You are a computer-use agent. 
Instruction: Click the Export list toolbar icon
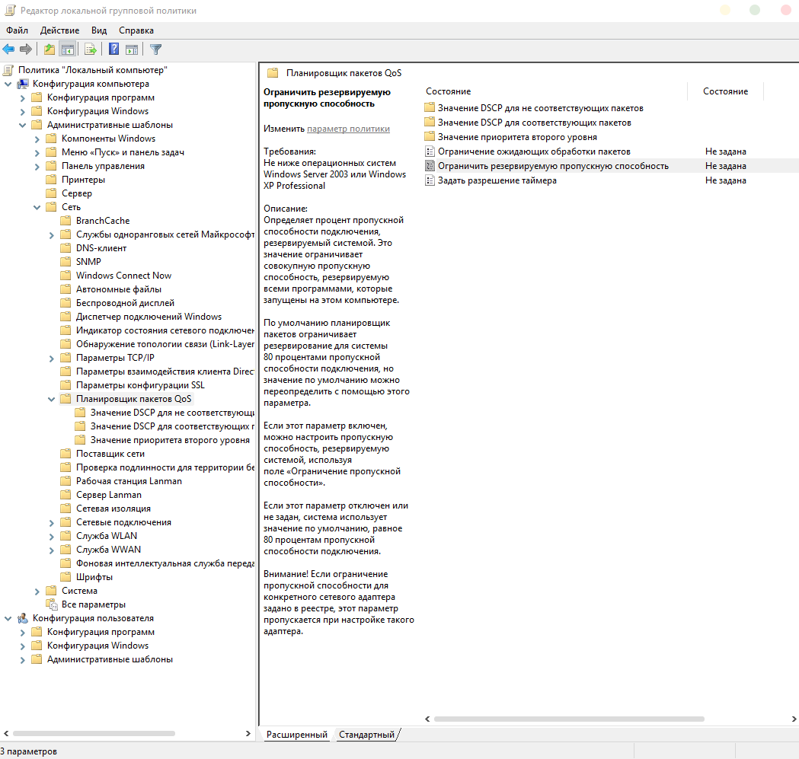pyautogui.click(x=91, y=49)
